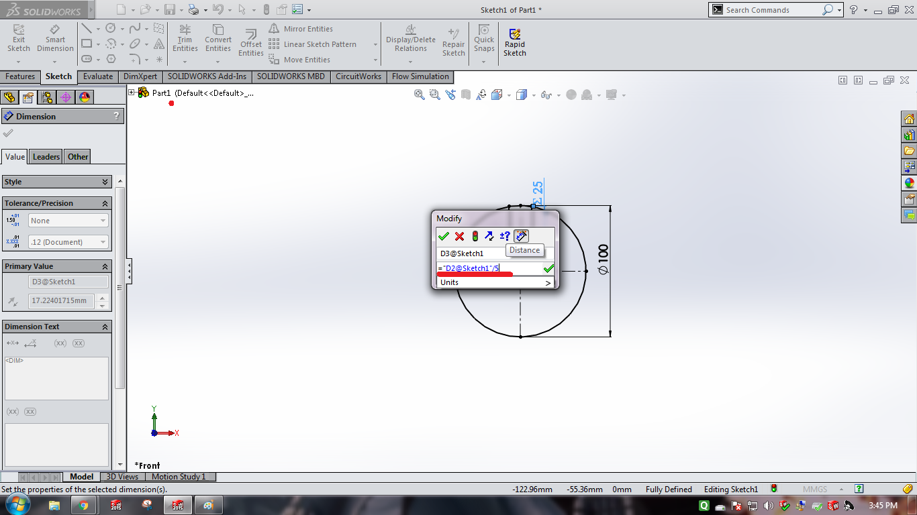
Task: Expand the Units submenu
Action: point(495,282)
